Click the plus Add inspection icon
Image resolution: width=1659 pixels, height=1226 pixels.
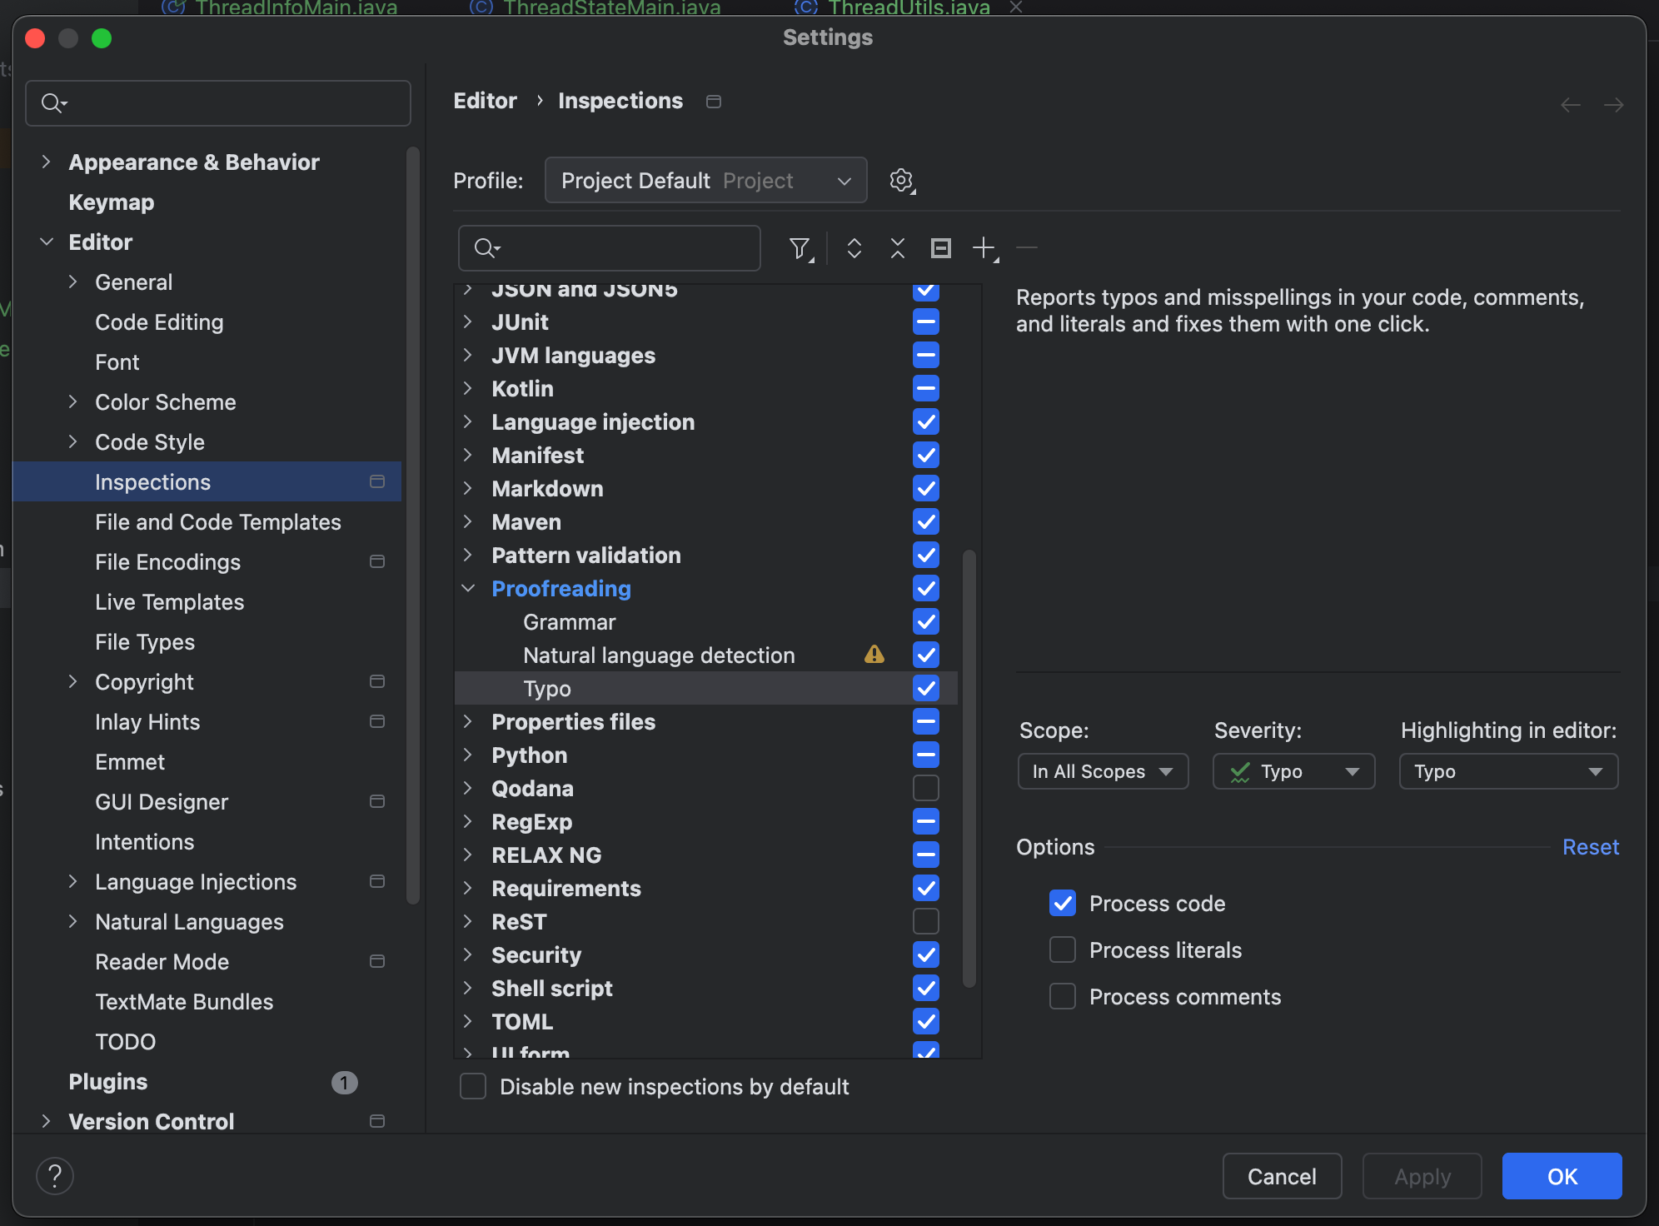(x=984, y=248)
